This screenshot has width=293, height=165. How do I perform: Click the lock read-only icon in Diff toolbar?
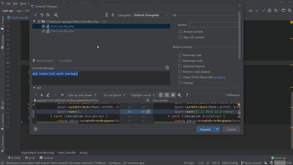click(x=173, y=95)
